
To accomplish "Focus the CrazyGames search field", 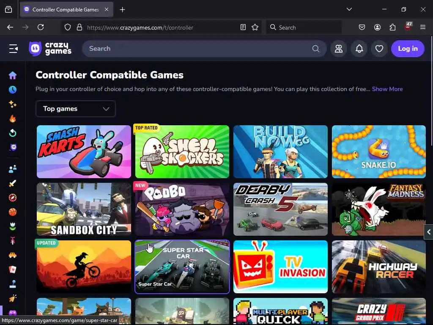I will 204,49.
